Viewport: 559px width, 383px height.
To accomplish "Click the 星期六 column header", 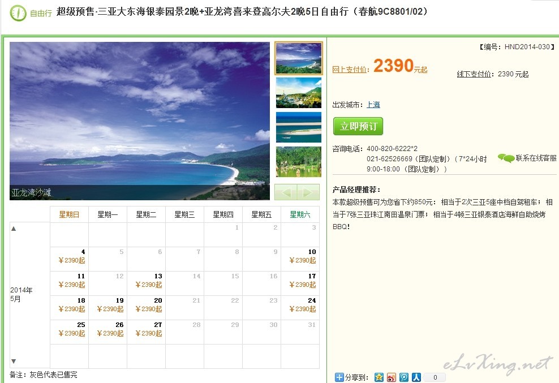I will tap(300, 214).
